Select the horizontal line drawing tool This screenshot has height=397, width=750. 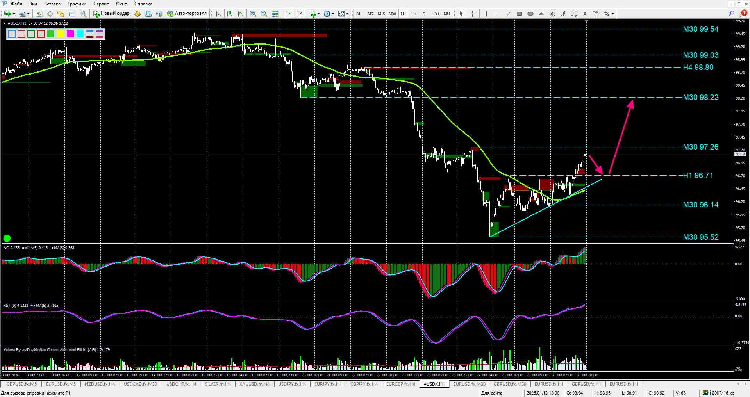[x=497, y=14]
